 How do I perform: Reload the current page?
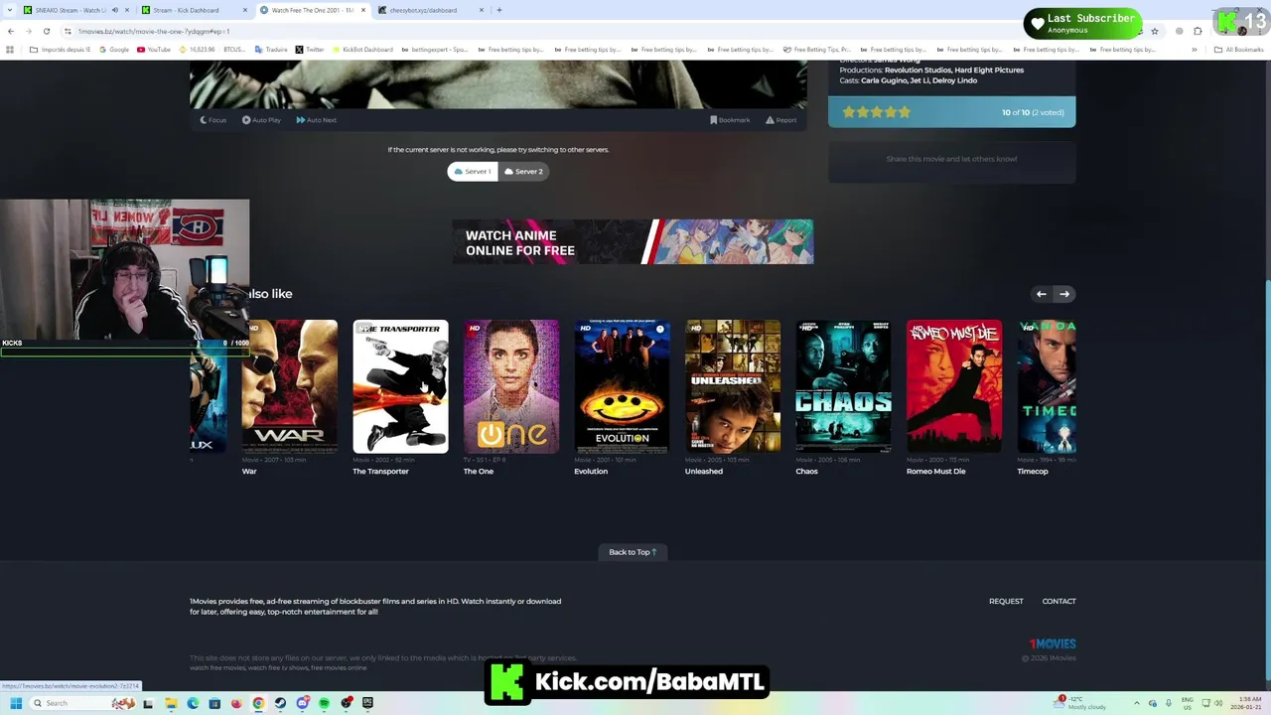[46, 31]
